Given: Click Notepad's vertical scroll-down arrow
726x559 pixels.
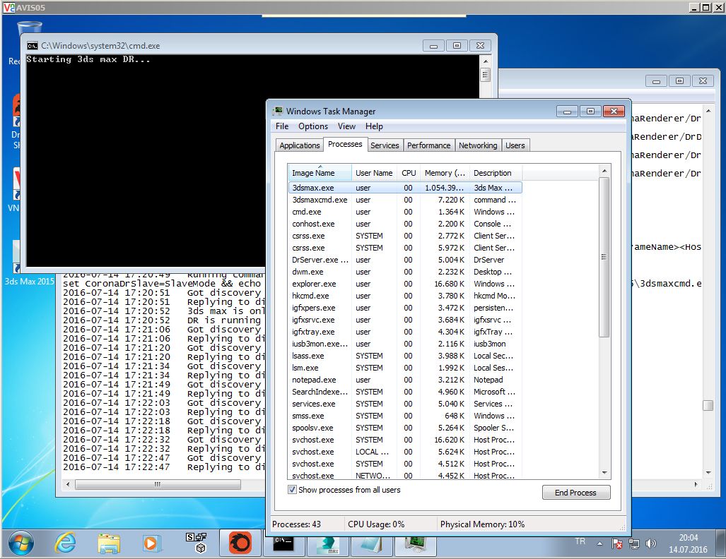Looking at the screenshot, I should point(708,472).
